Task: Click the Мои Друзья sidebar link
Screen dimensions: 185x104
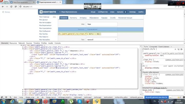Action: tap(43, 20)
